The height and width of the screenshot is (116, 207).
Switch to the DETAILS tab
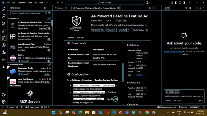71,38
